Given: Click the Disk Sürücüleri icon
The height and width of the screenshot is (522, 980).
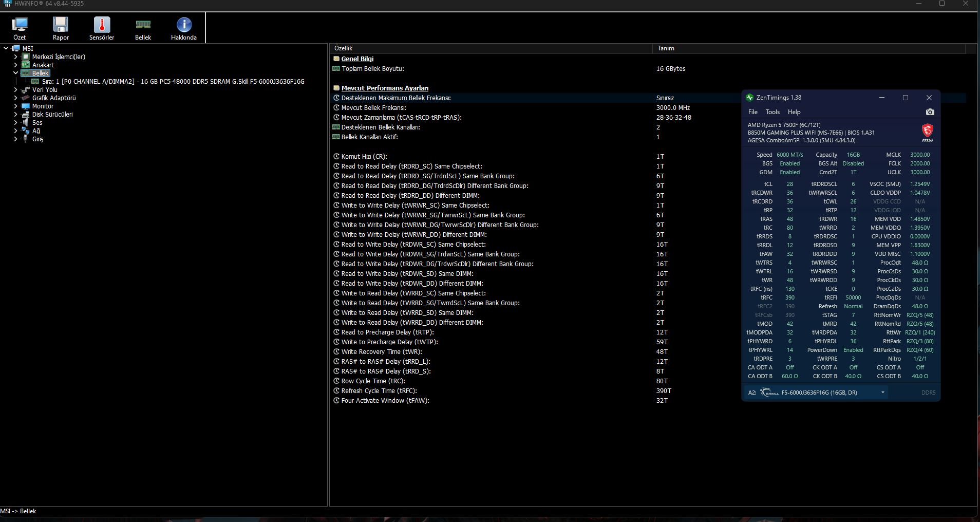Looking at the screenshot, I should [26, 114].
